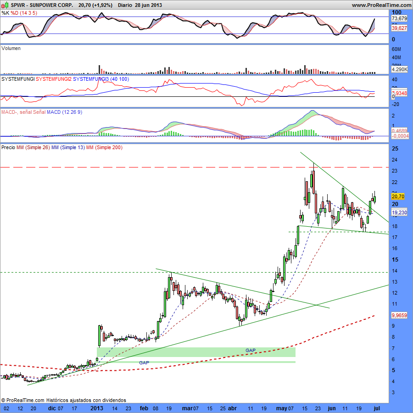Select the yellow 20,70 current price tag

(398, 196)
